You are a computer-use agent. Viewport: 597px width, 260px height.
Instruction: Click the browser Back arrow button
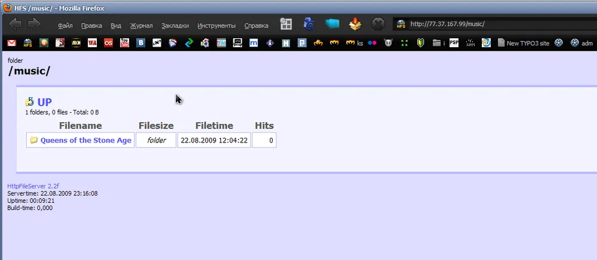[x=16, y=24]
